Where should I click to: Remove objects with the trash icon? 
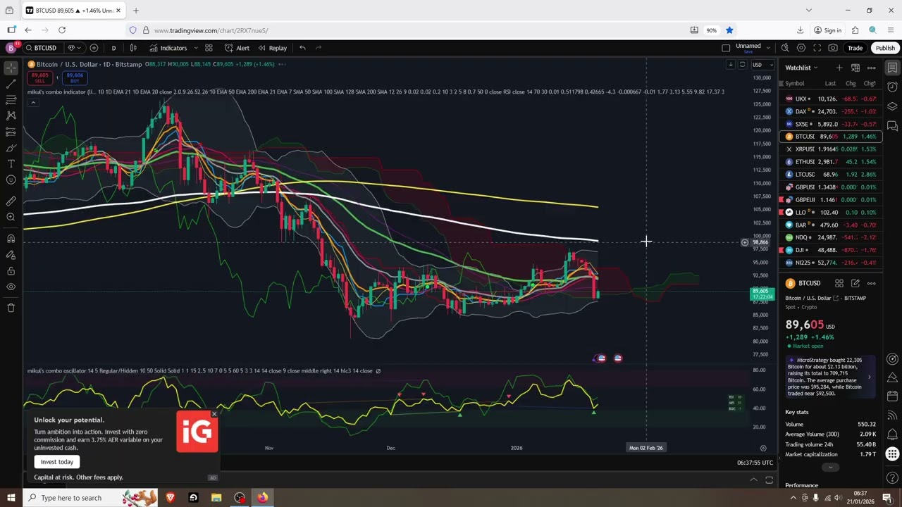click(x=11, y=308)
